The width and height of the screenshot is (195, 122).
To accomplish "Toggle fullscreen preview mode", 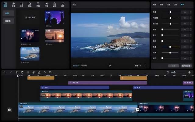I will tap(145, 66).
